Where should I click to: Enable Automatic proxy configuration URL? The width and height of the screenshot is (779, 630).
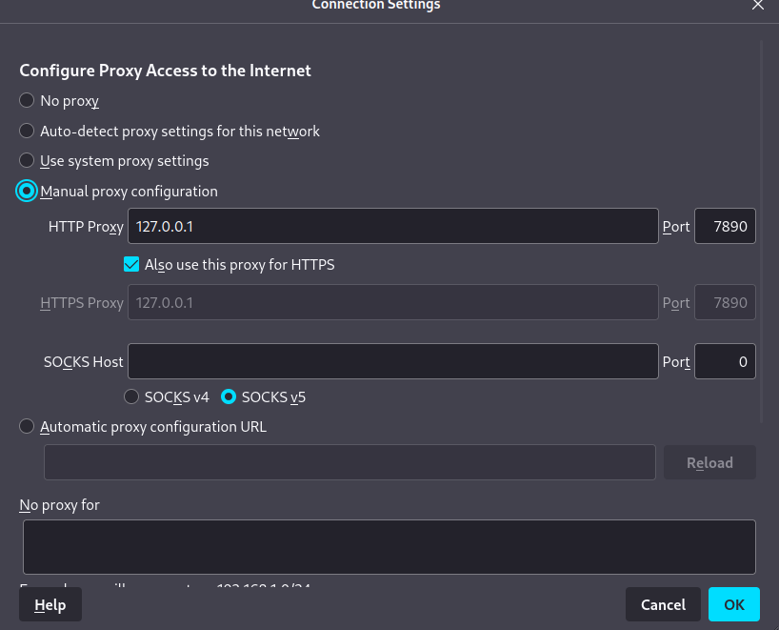(27, 427)
